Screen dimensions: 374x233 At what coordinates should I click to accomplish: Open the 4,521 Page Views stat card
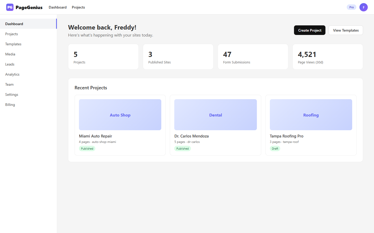tap(328, 57)
